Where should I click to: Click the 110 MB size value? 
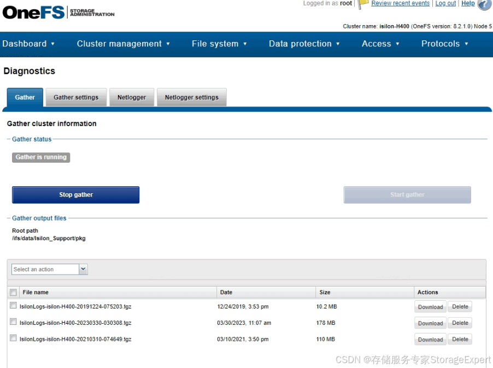tap(325, 340)
